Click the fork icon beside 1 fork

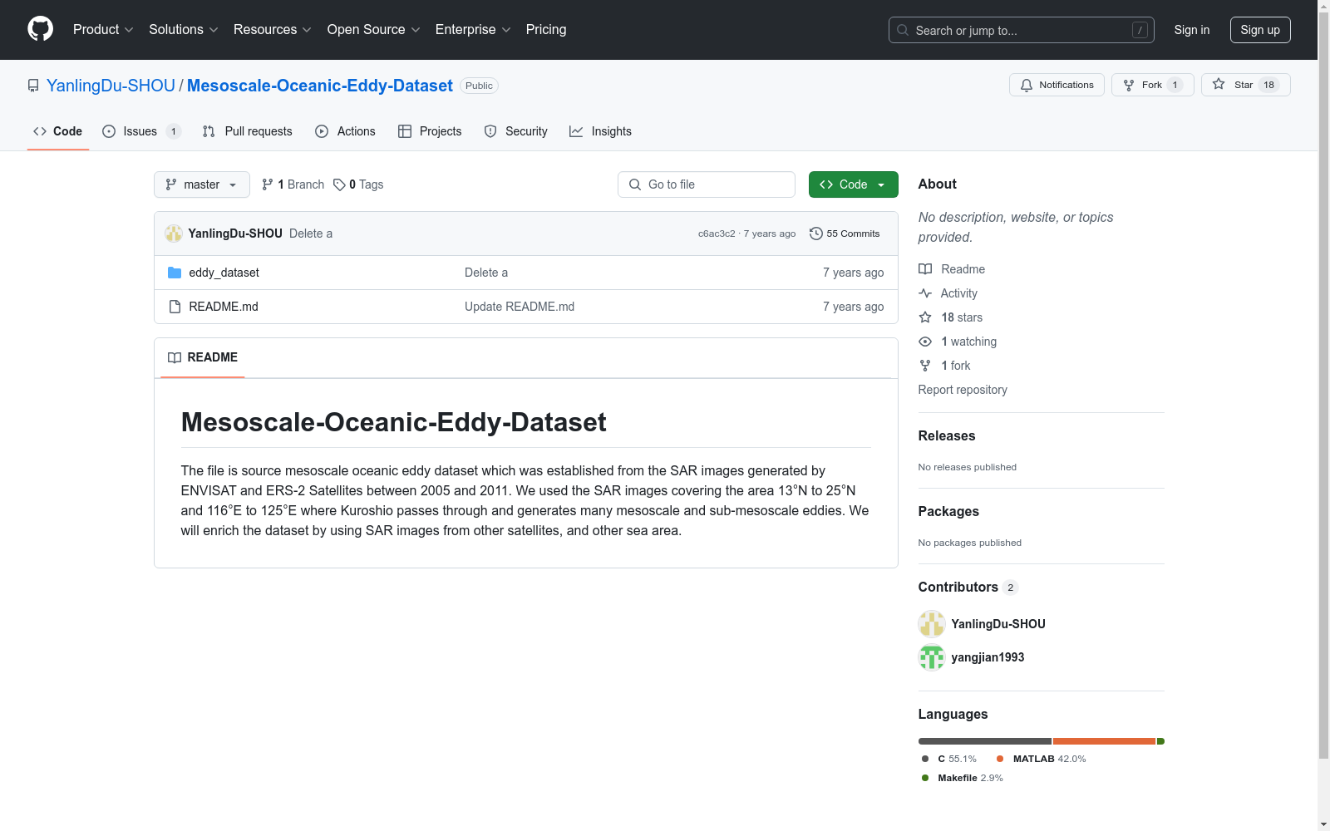pos(925,366)
